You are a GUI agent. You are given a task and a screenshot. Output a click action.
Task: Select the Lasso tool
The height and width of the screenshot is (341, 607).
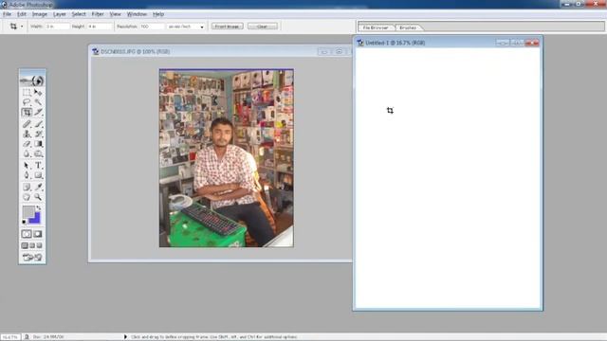point(27,102)
